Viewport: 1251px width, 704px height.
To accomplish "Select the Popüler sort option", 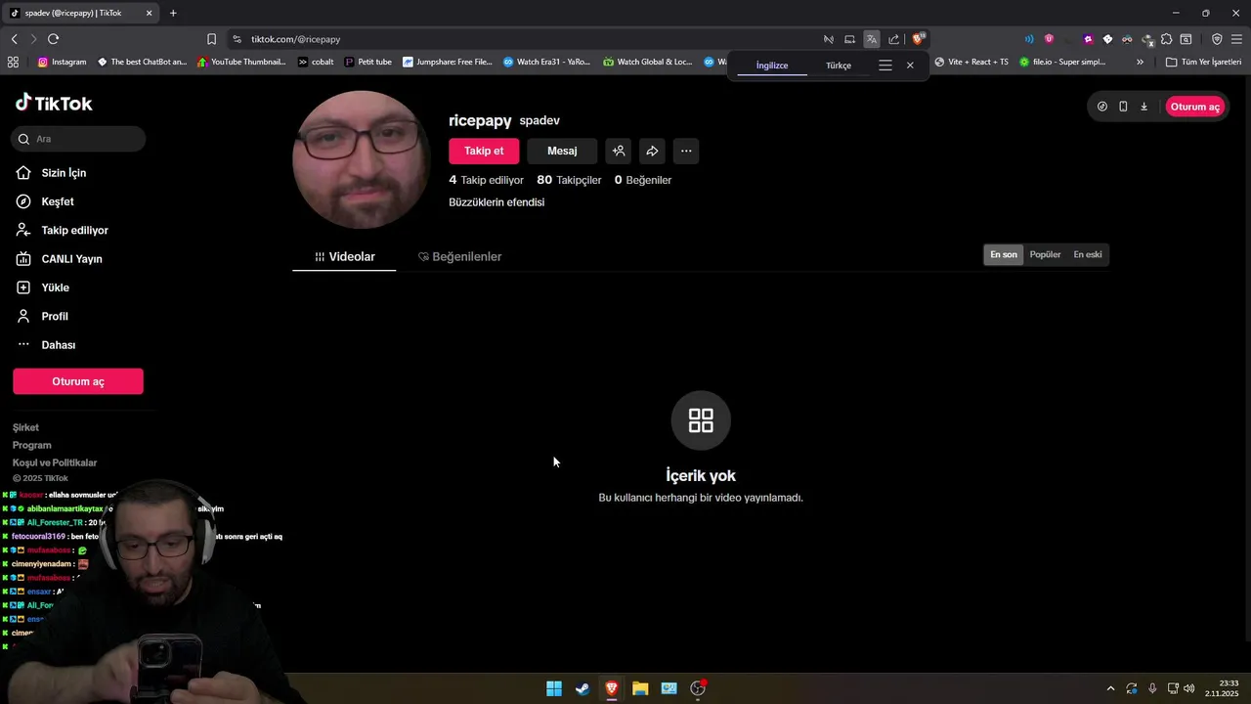I will tap(1045, 254).
